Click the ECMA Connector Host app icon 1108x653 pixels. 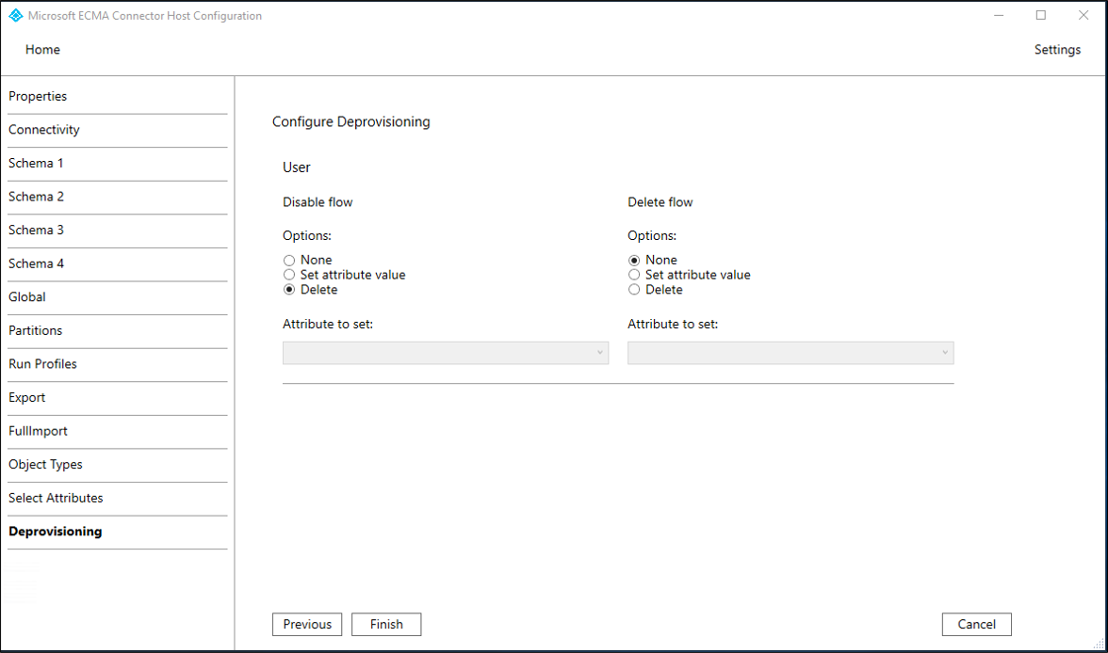(15, 16)
